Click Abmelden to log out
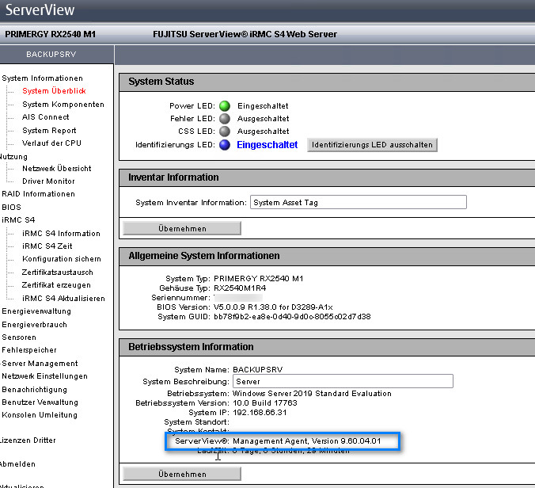Image resolution: width=535 pixels, height=488 pixels. coord(17,464)
